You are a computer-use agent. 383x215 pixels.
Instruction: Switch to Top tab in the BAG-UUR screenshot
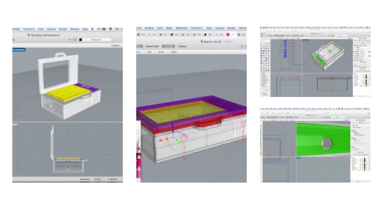pyautogui.click(x=287, y=38)
